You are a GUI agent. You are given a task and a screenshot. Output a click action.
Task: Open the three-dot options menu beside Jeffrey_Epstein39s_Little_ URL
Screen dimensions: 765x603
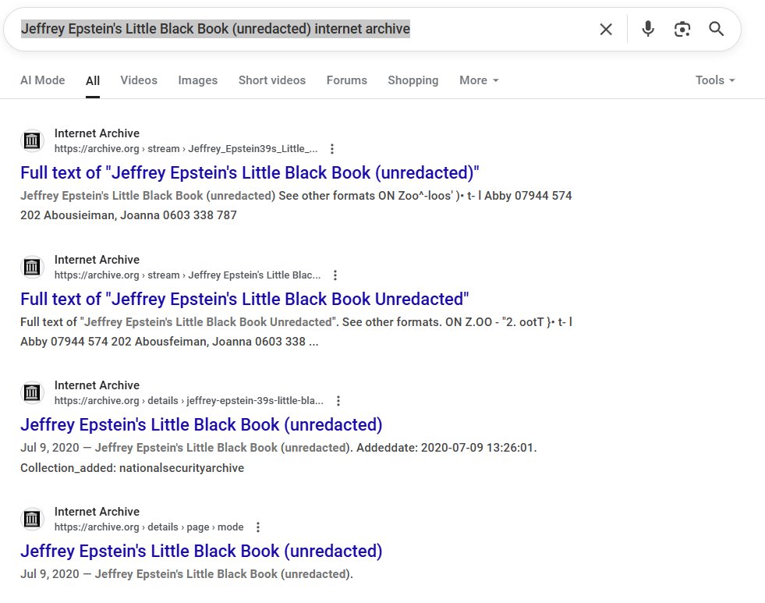332,149
